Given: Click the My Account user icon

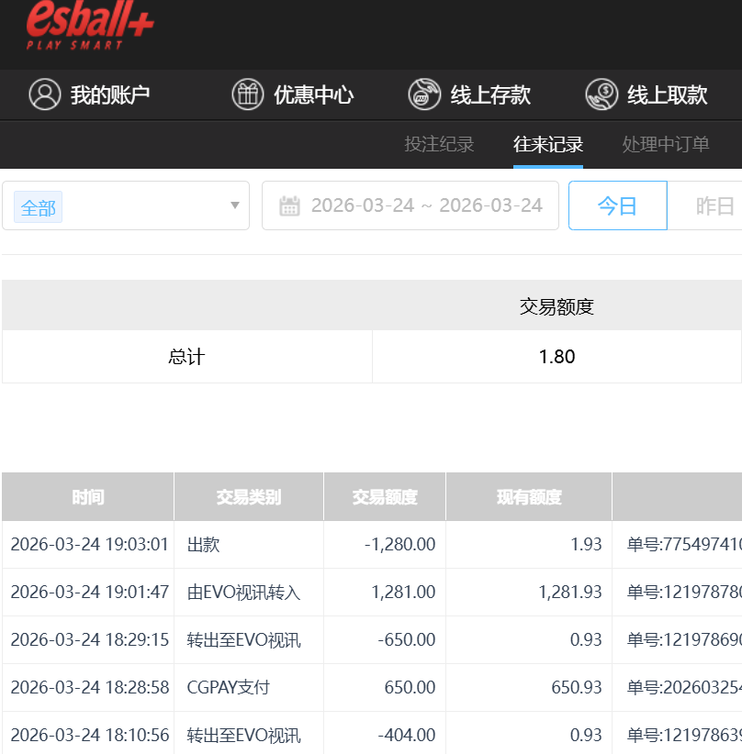Looking at the screenshot, I should (44, 94).
